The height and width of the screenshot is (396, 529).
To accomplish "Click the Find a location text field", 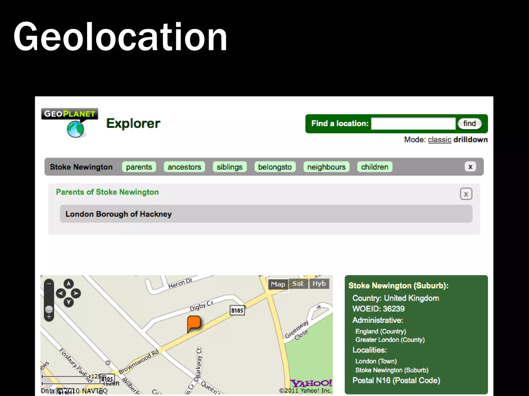I will 413,123.
